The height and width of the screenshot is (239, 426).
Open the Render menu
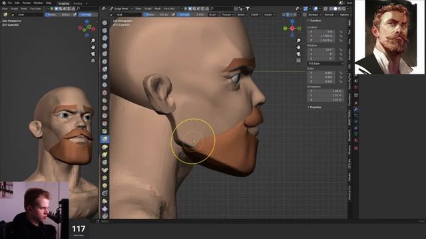(27, 3)
